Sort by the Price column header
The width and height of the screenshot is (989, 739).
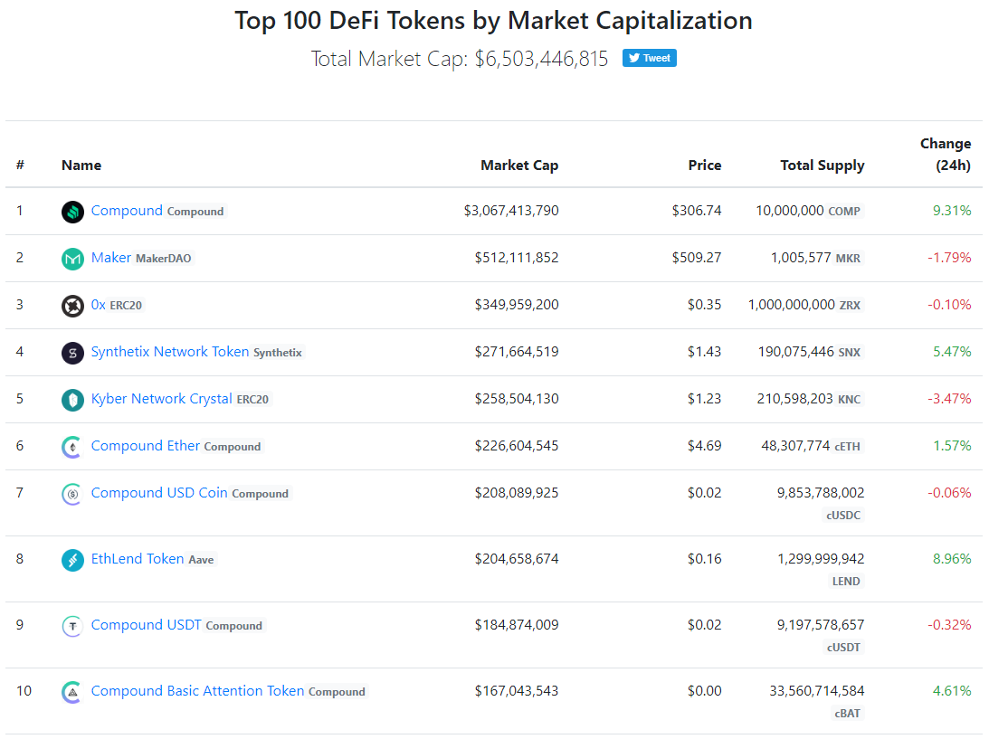point(705,166)
